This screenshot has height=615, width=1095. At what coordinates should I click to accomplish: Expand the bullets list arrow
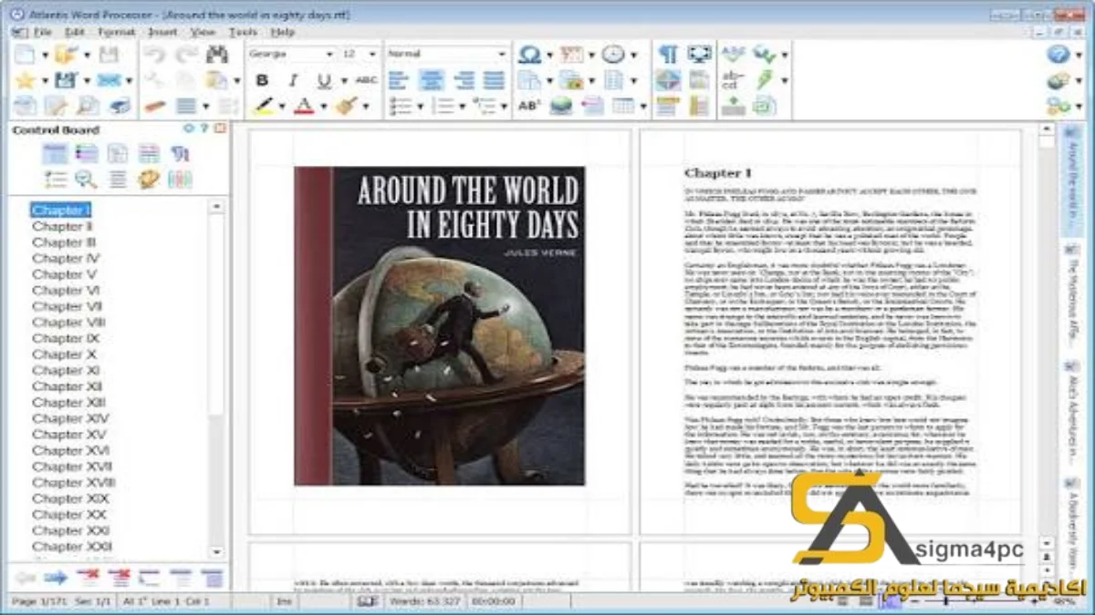click(x=420, y=106)
